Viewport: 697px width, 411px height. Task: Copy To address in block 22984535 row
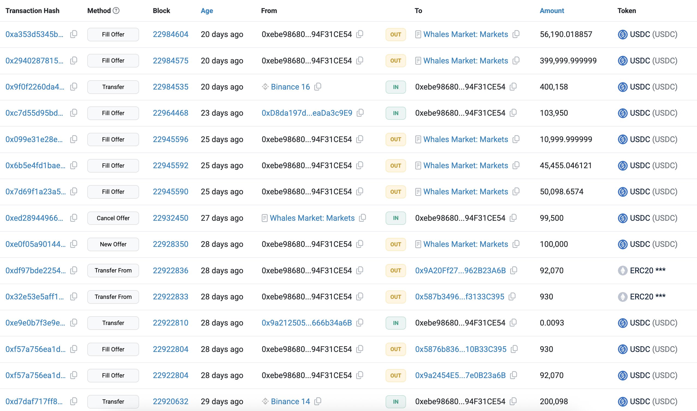tap(513, 87)
